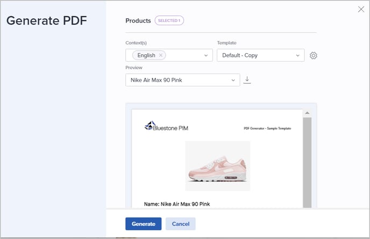Click empty area of Context(s) input field
This screenshot has height=239, width=370.
(184, 55)
